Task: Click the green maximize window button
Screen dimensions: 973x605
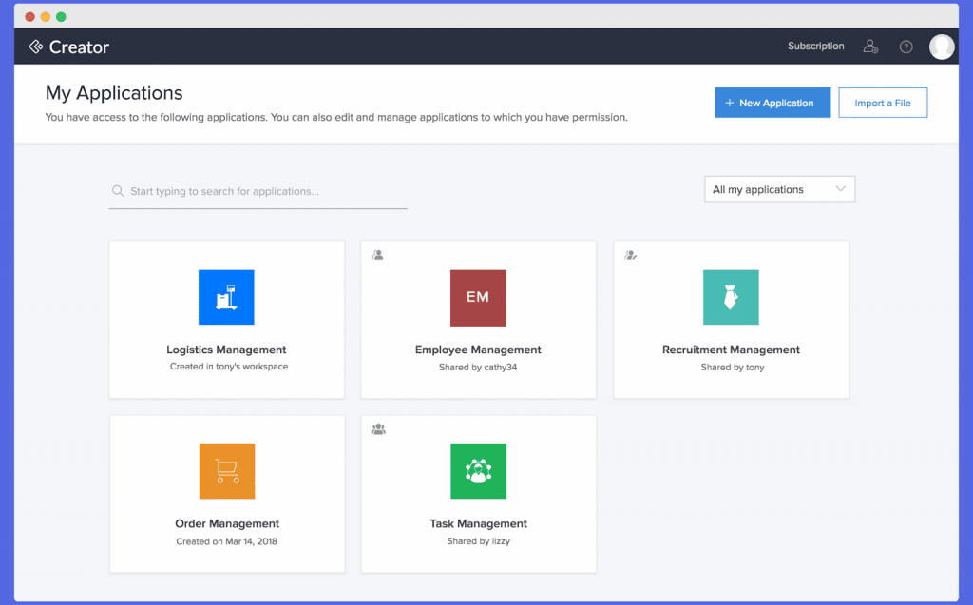Action: (61, 17)
